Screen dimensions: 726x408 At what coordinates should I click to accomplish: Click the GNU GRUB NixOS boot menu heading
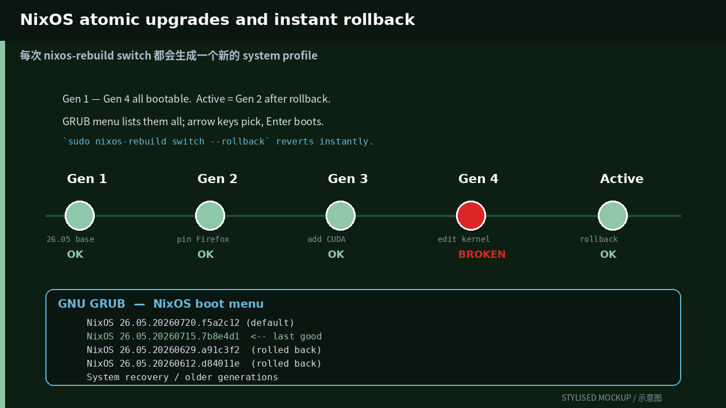click(161, 304)
